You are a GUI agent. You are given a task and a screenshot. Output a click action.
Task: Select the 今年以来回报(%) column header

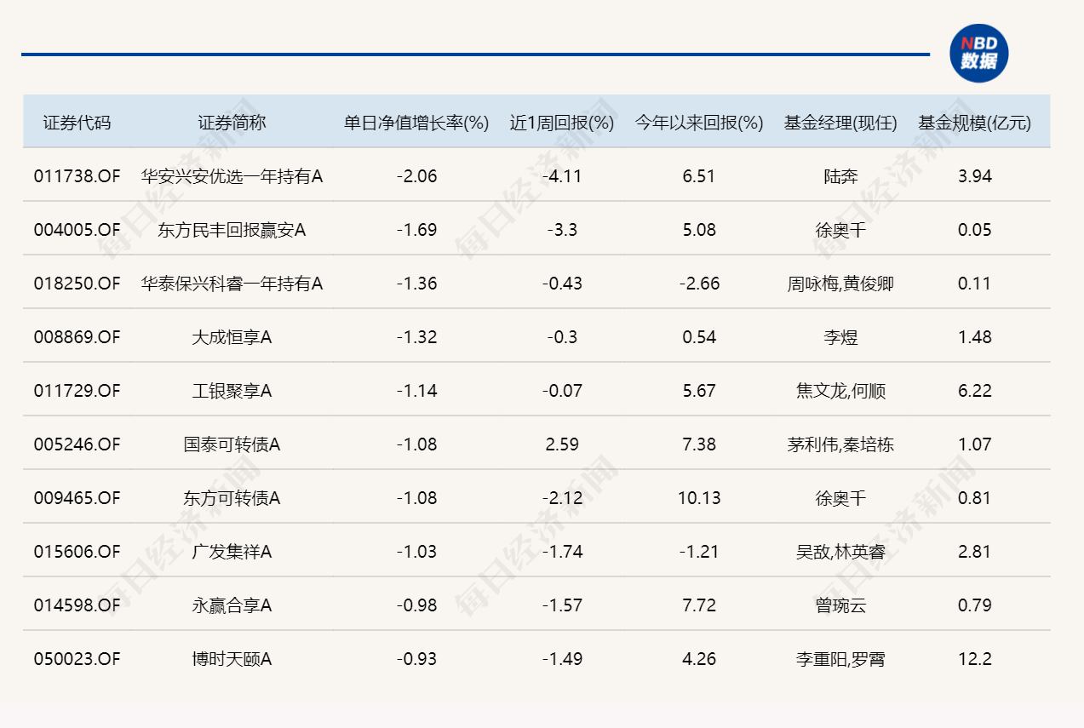click(699, 123)
